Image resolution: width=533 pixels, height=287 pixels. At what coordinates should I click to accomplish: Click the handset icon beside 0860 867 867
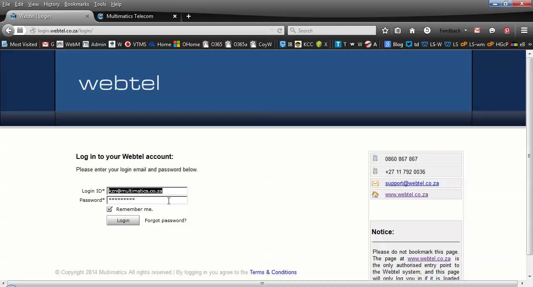coord(375,158)
